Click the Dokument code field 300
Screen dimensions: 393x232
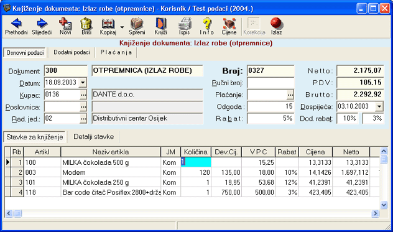click(x=66, y=70)
